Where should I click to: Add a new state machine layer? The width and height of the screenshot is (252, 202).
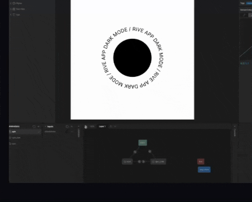tap(111, 126)
